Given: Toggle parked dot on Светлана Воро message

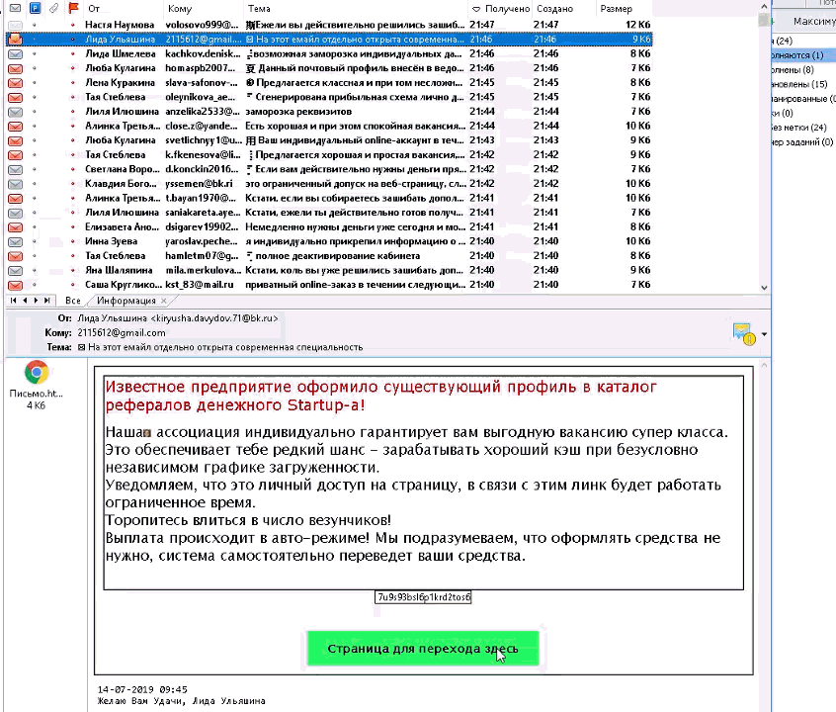Looking at the screenshot, I should tap(35, 169).
